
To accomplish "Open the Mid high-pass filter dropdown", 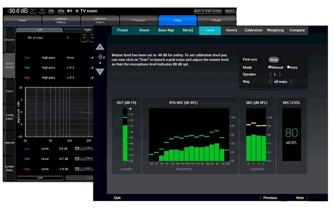I will (x=91, y=68).
